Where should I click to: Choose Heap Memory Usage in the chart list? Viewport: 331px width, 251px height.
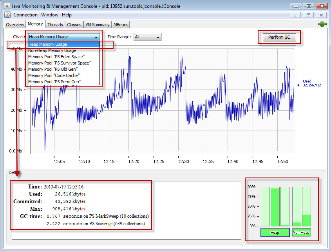tap(63, 44)
